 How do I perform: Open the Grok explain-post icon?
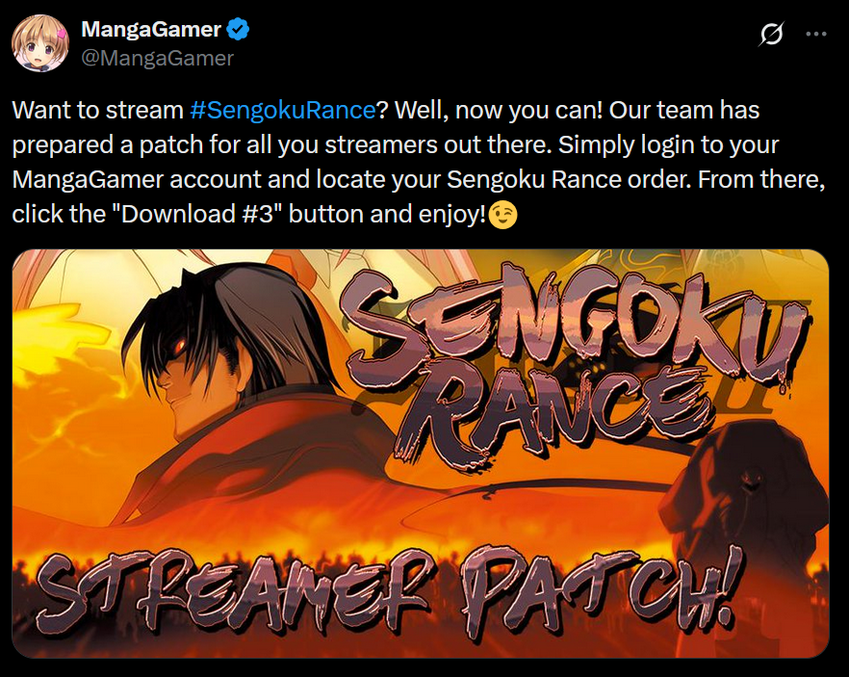pos(771,34)
